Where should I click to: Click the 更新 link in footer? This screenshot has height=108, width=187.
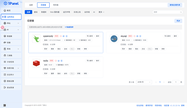coord(183,105)
